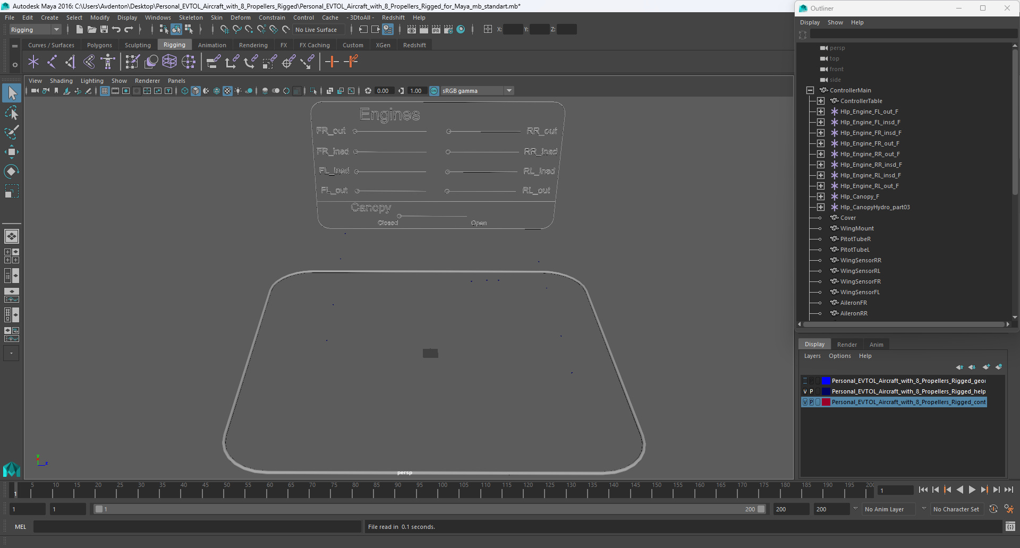The width and height of the screenshot is (1020, 548).
Task: Click the Undo arrow icon
Action: point(116,30)
